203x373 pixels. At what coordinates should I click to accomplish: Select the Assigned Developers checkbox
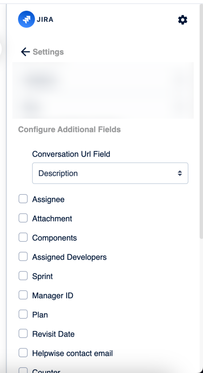click(23, 257)
